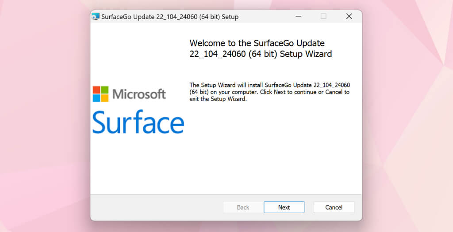Click the gray Microsoft wordmark
Screen dimensions: 453x232
click(139, 94)
